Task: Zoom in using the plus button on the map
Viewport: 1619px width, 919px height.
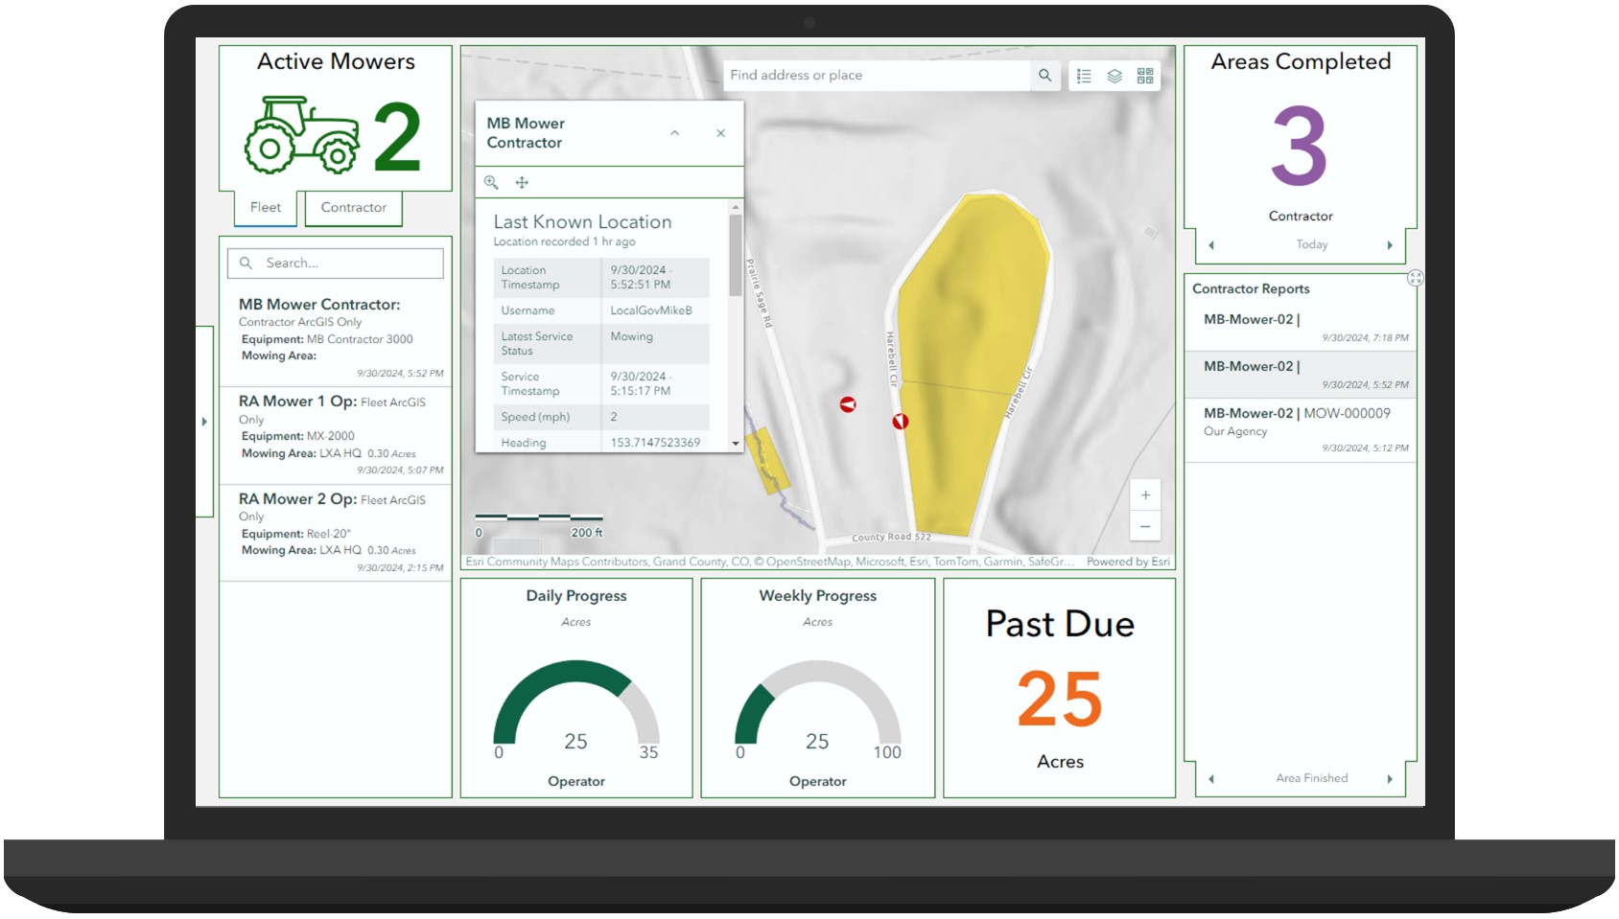Action: click(1145, 494)
